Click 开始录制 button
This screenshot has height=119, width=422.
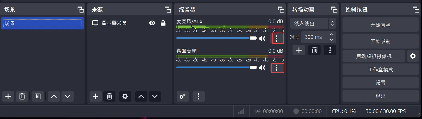(x=380, y=41)
